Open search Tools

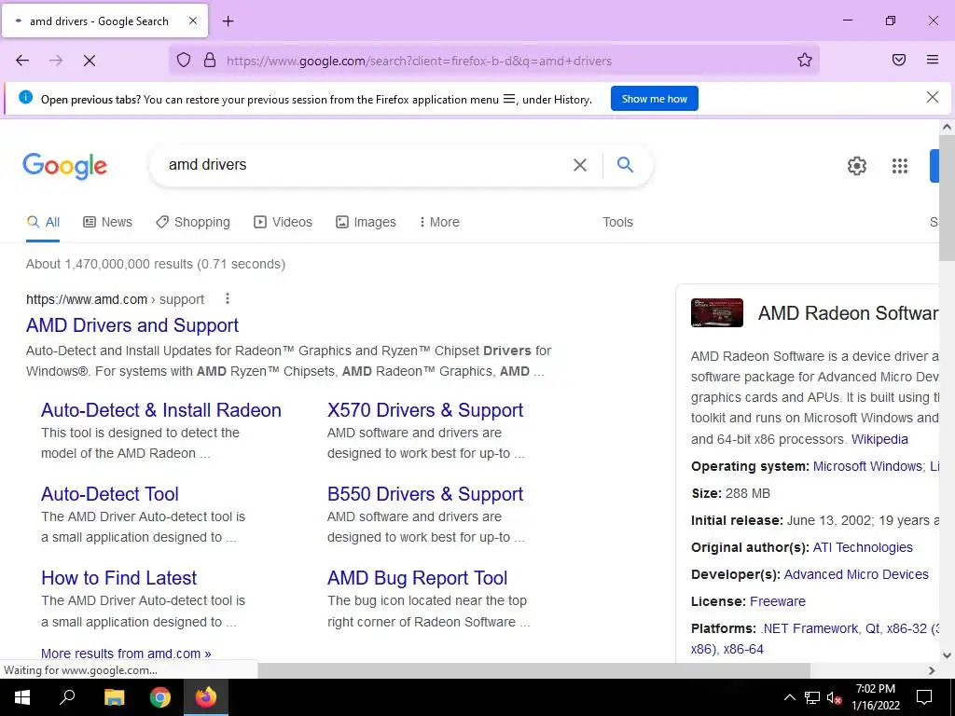point(617,222)
